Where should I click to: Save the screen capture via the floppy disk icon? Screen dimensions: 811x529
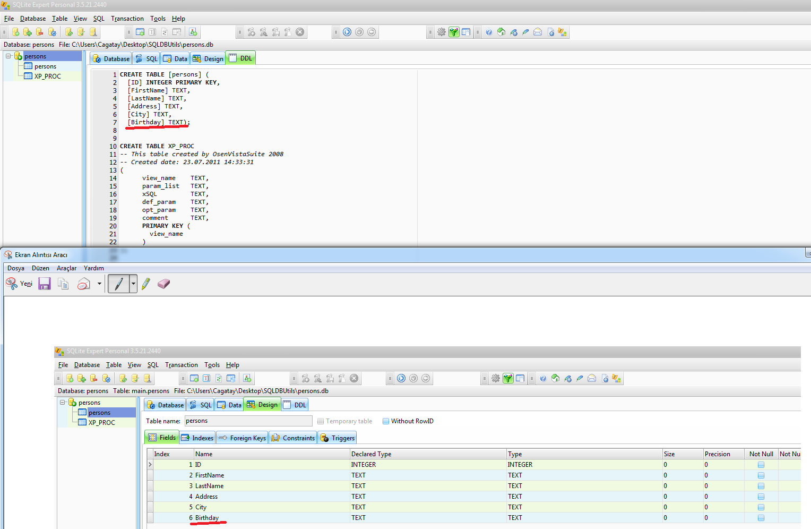click(44, 283)
